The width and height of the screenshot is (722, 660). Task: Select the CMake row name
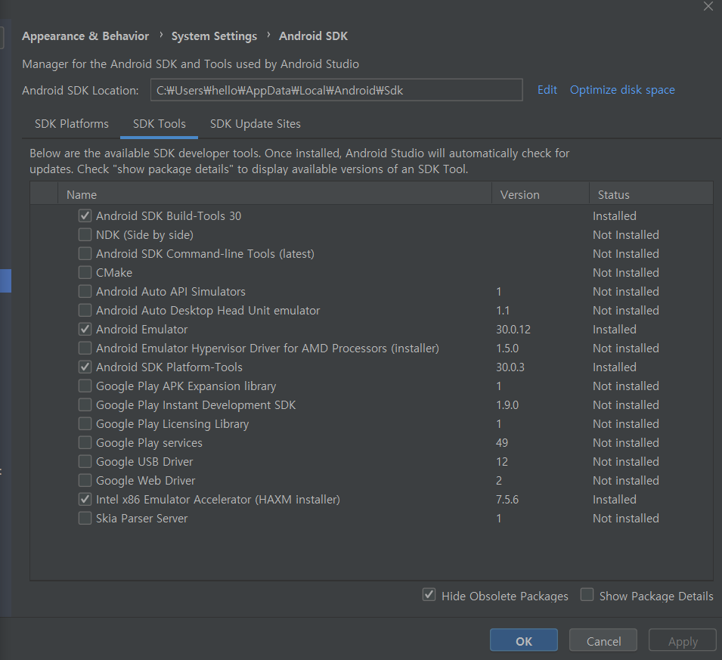click(114, 273)
